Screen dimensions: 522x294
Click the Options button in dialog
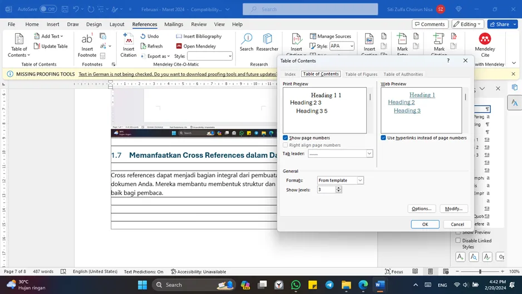pyautogui.click(x=421, y=208)
